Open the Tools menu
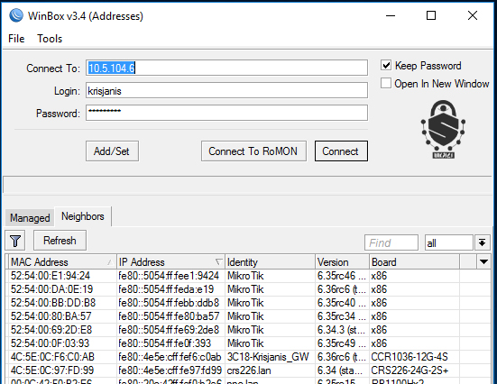The height and width of the screenshot is (384, 497). [x=50, y=39]
